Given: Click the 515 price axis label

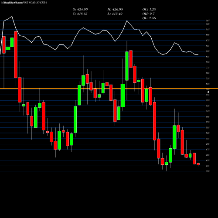Looking at the screenshot, I should tap(208, 139).
